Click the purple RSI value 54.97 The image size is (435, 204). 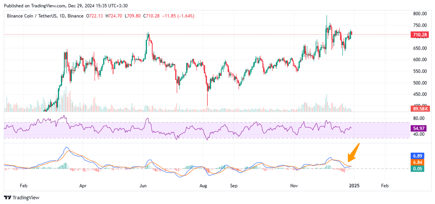(x=419, y=128)
